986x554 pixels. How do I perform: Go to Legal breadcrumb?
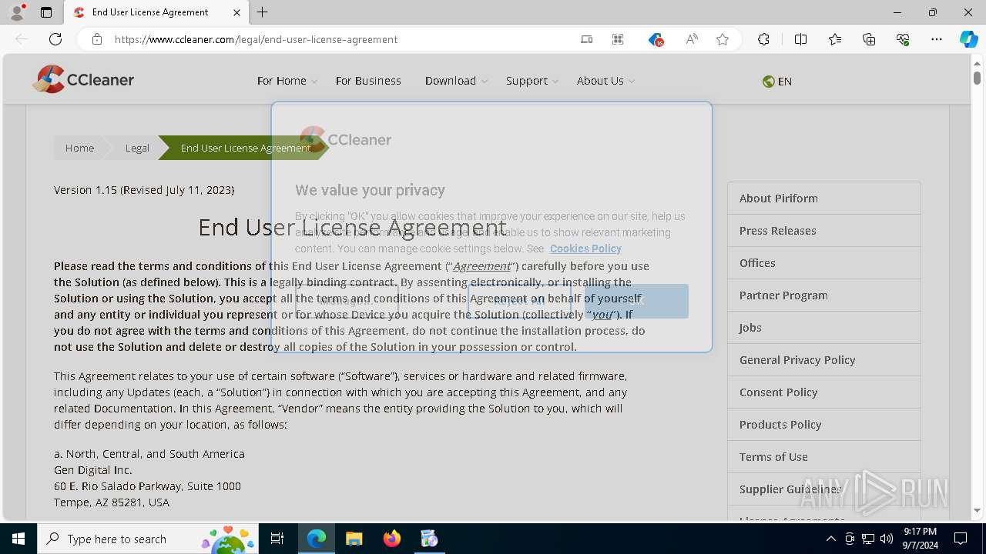(137, 148)
